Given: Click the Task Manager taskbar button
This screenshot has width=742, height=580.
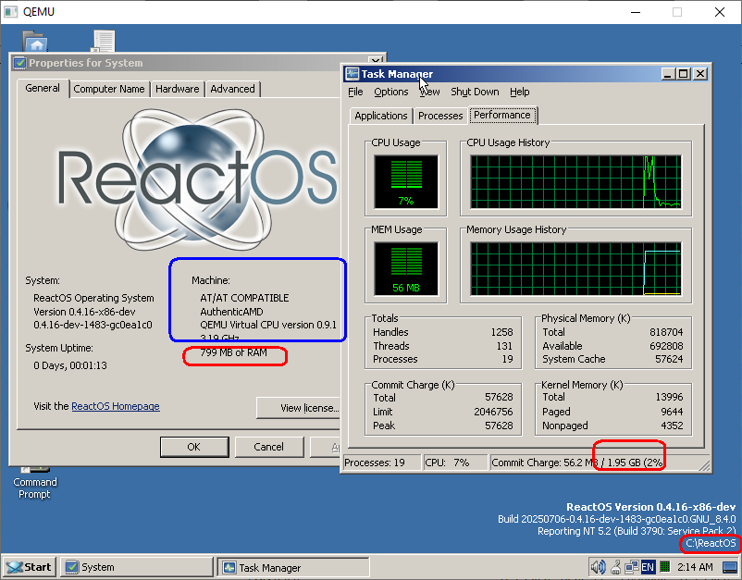Looking at the screenshot, I should tap(293, 567).
